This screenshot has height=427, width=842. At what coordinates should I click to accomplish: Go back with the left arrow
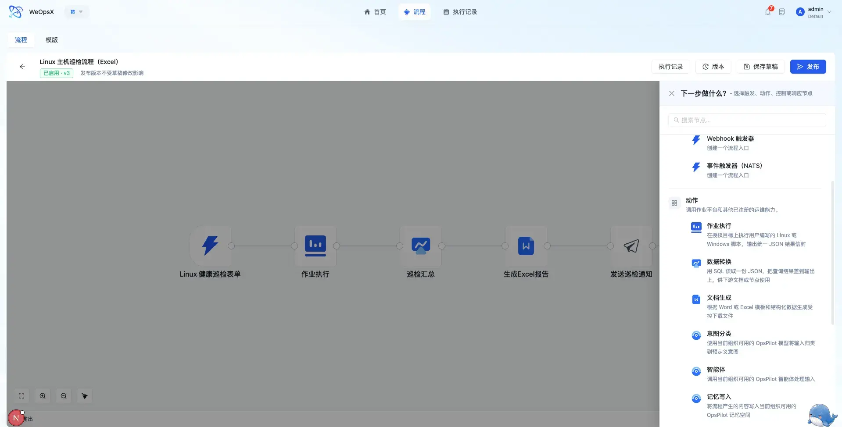pos(22,67)
